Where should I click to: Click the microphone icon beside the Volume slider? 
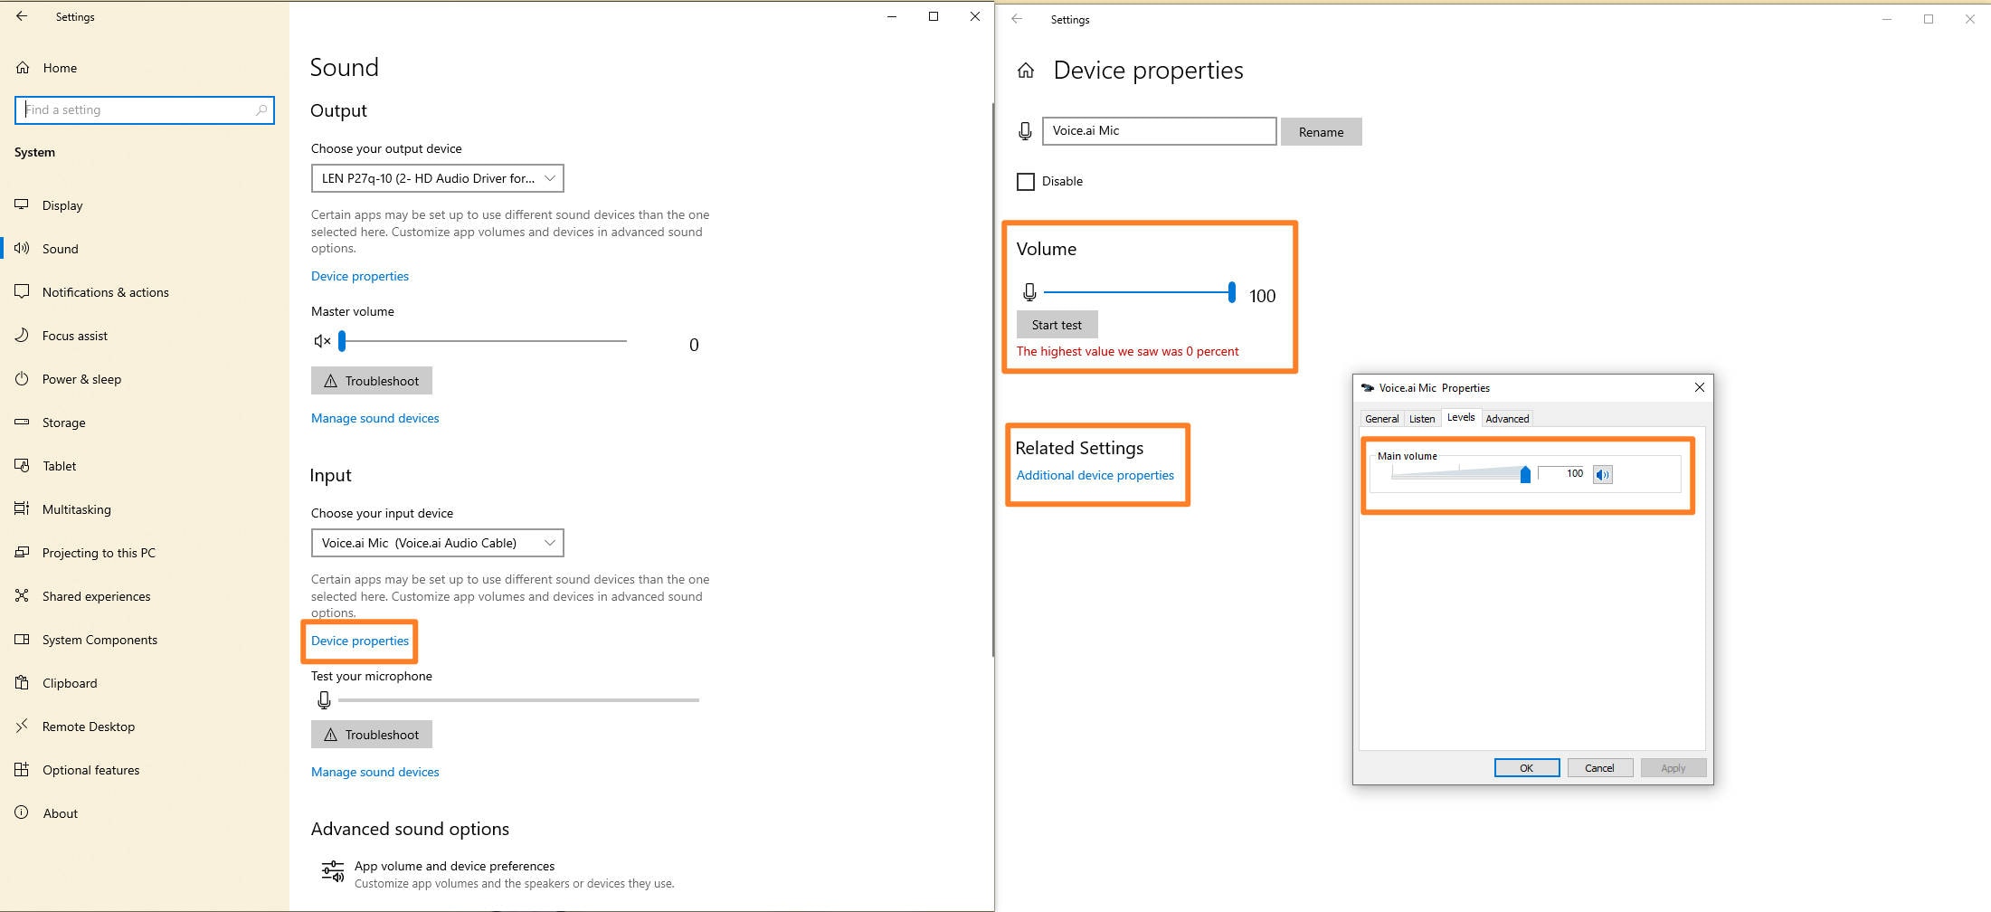[x=1029, y=292]
